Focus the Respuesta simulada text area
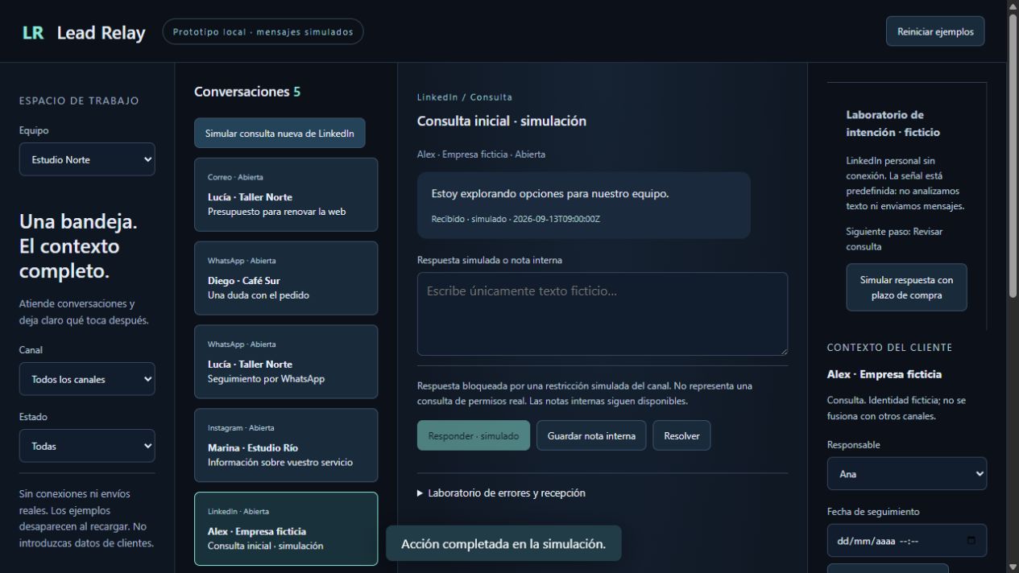 point(603,314)
